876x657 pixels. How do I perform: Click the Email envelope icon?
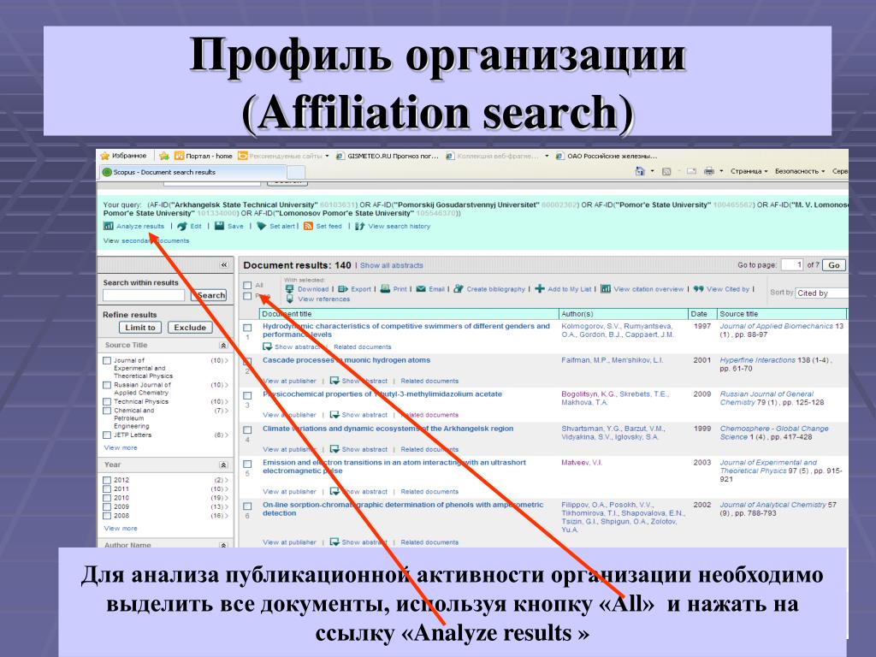pyautogui.click(x=421, y=289)
